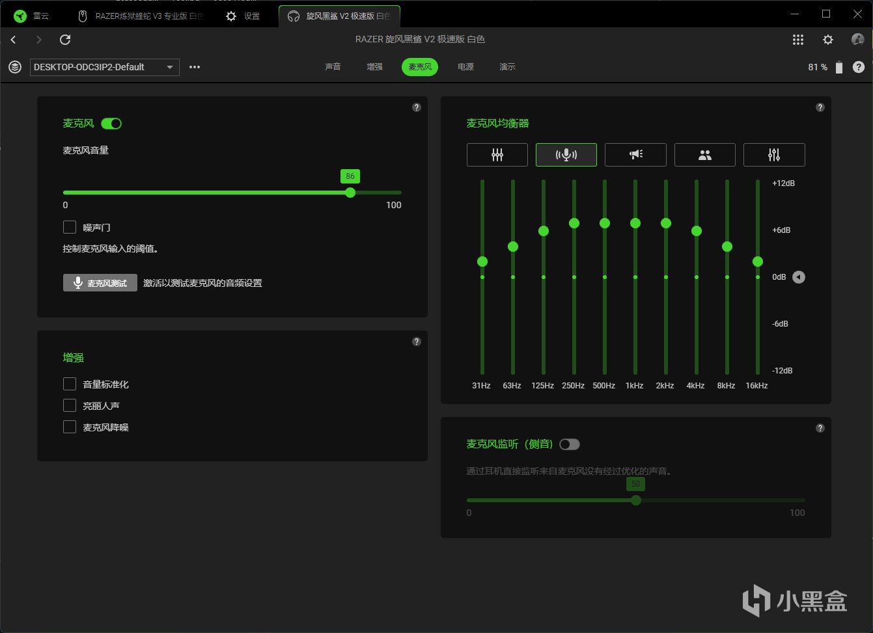Select the microphone boost EQ preset

566,155
